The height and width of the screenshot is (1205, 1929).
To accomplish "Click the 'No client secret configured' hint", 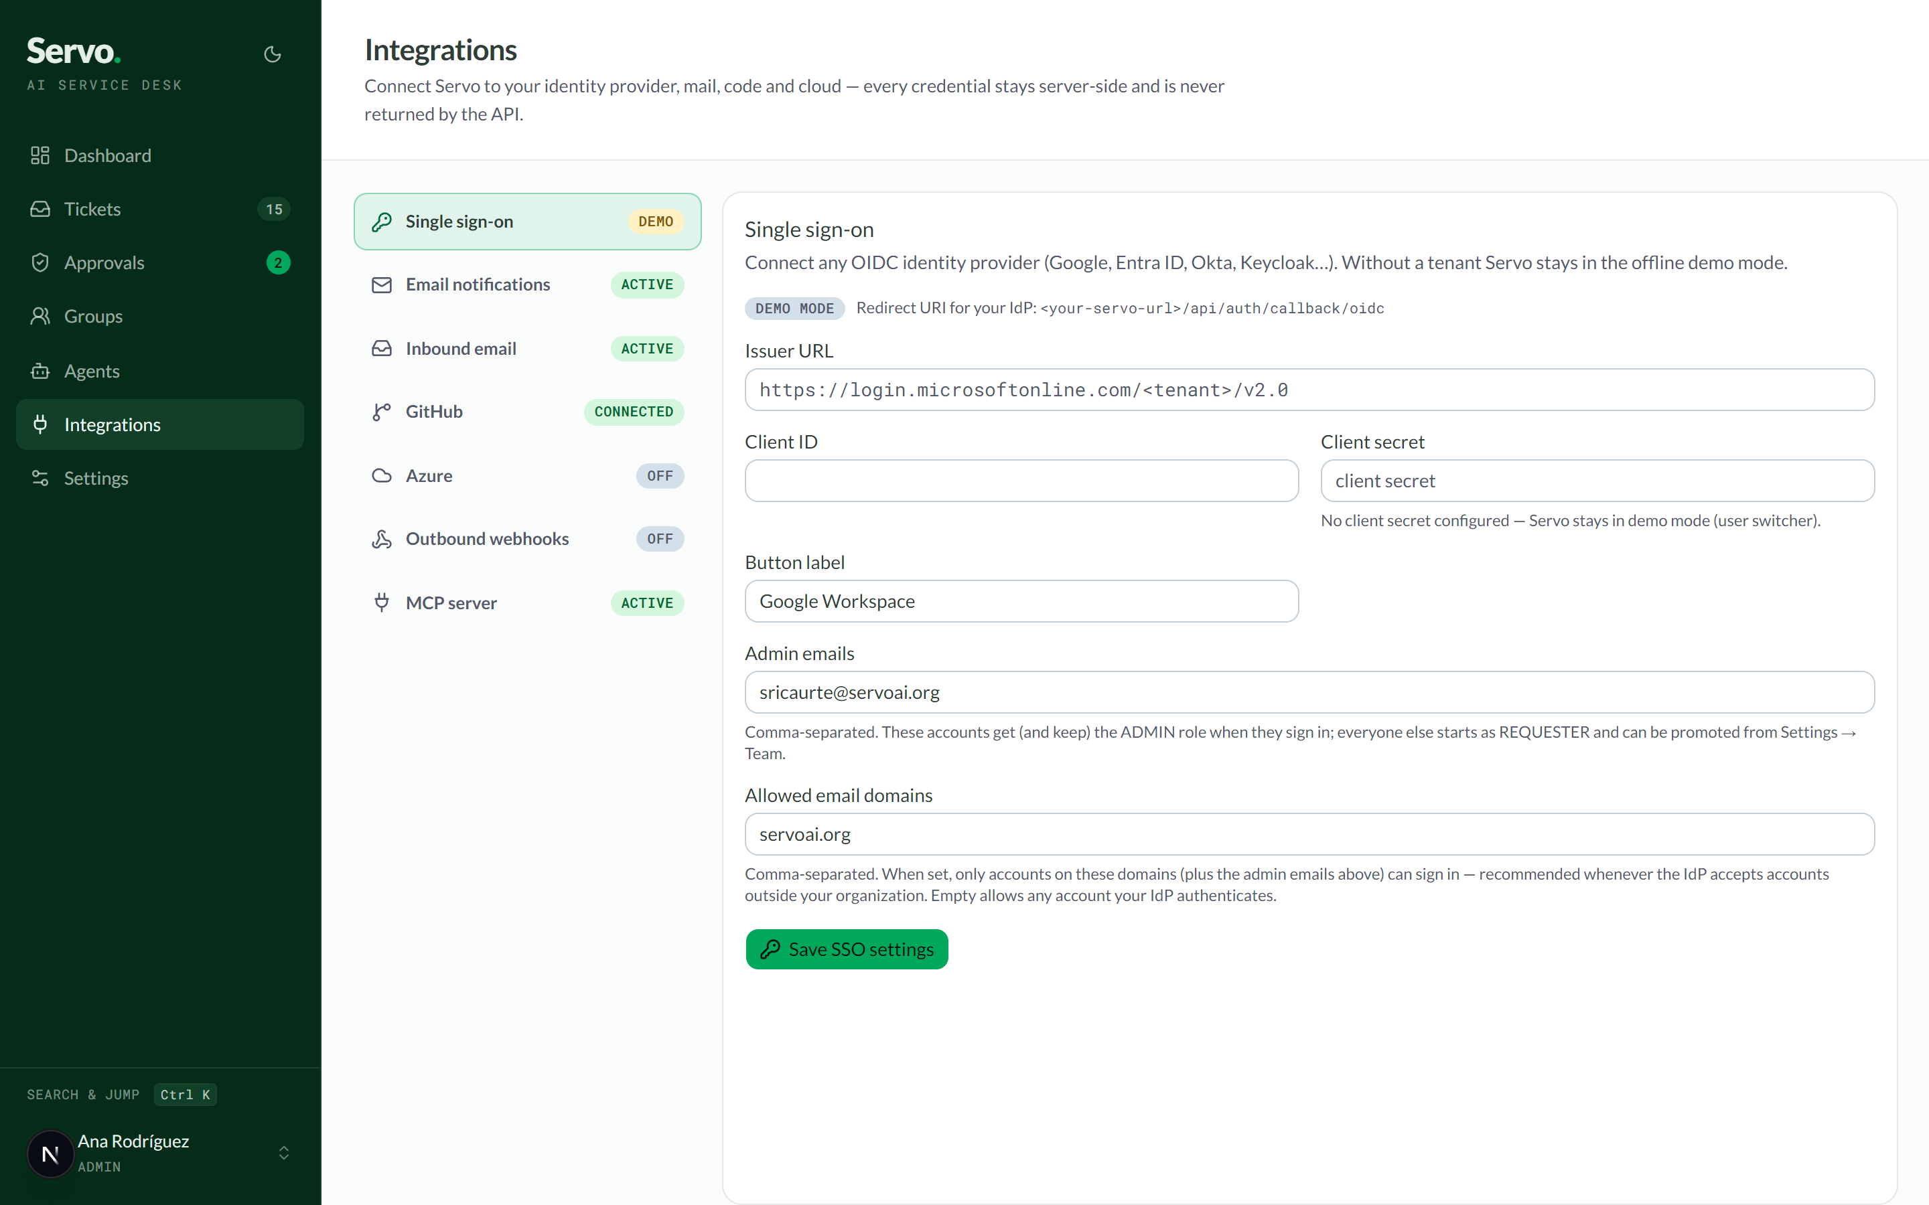I will 1570,520.
